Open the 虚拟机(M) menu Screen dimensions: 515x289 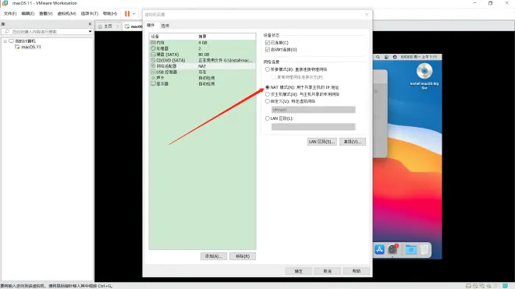click(x=66, y=13)
